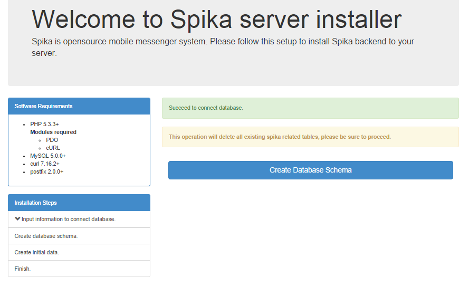Screen dimensions: 469x286
Task: Click the Spika opensource messenger description paragraph
Action: tap(223, 47)
